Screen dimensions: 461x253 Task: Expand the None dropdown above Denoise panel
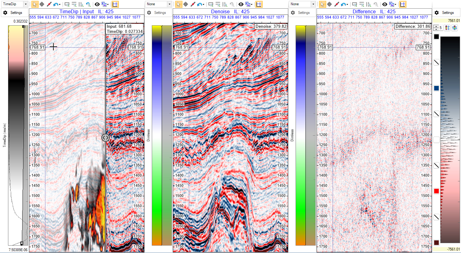pos(169,4)
